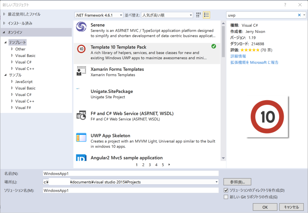This screenshot has width=308, height=213.
Task: Clear the uwp search text
Action: point(299,15)
